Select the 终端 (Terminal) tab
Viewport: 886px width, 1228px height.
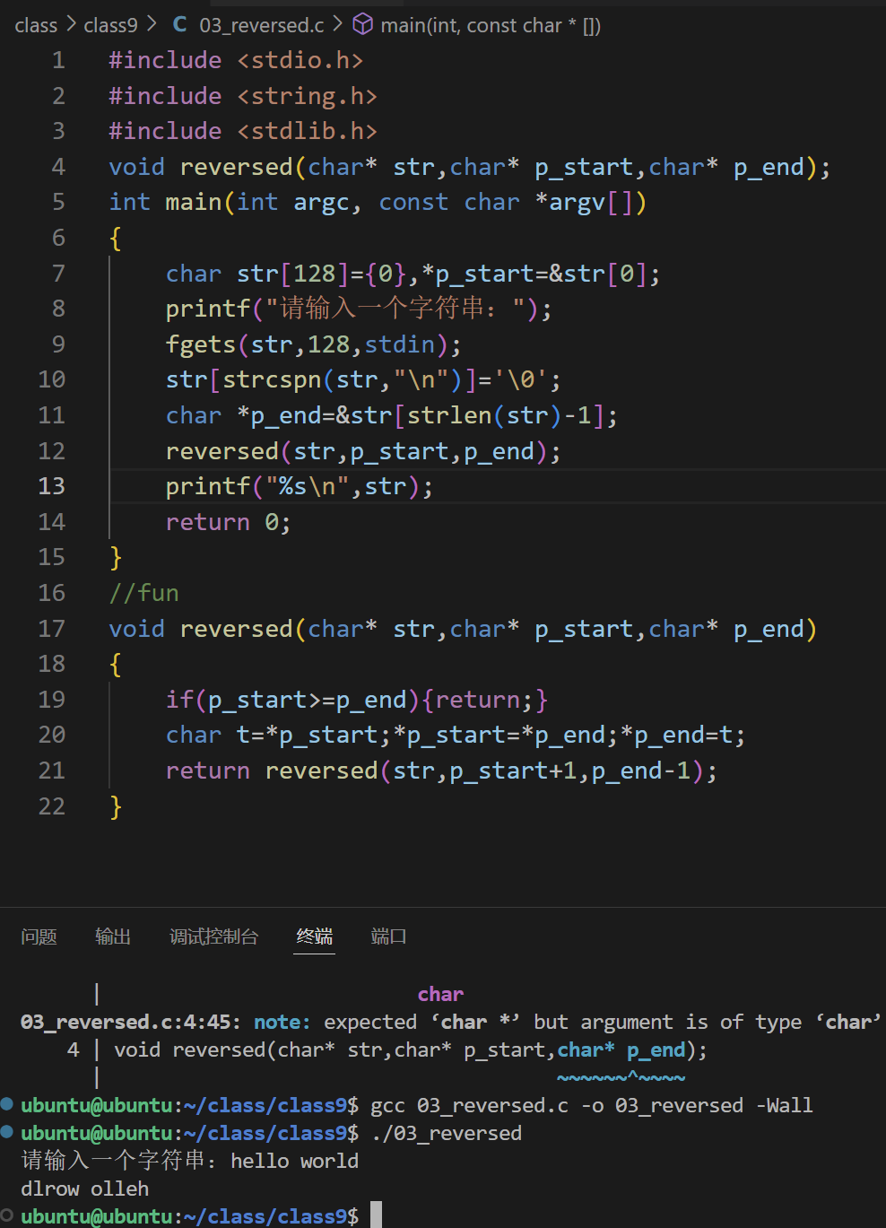[314, 936]
